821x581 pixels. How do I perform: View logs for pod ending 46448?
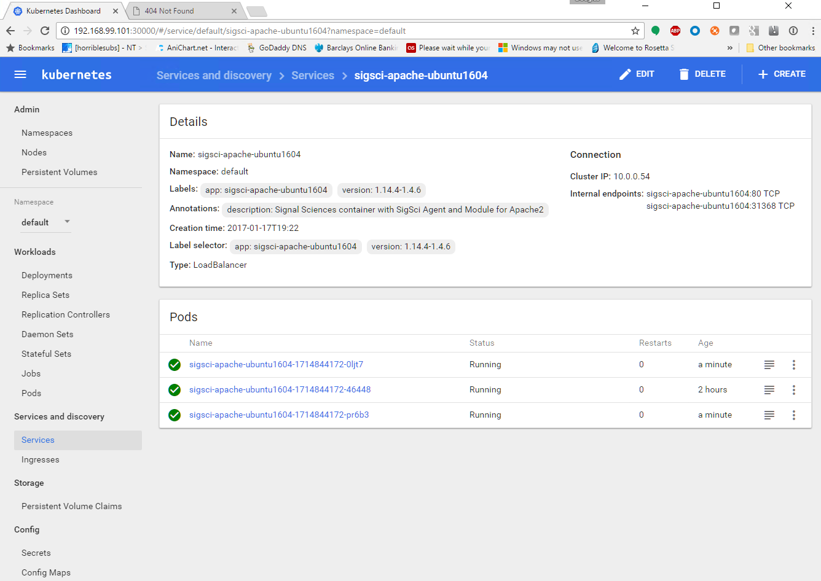pyautogui.click(x=769, y=390)
